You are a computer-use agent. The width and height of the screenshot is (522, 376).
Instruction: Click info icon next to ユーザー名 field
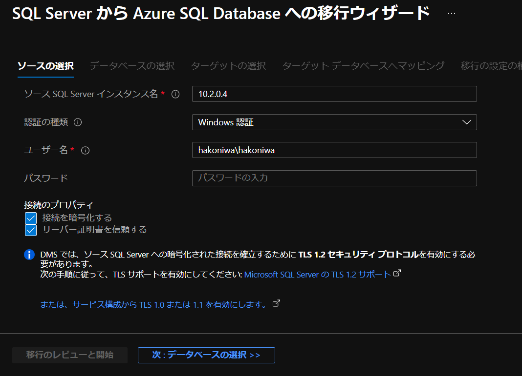(86, 150)
